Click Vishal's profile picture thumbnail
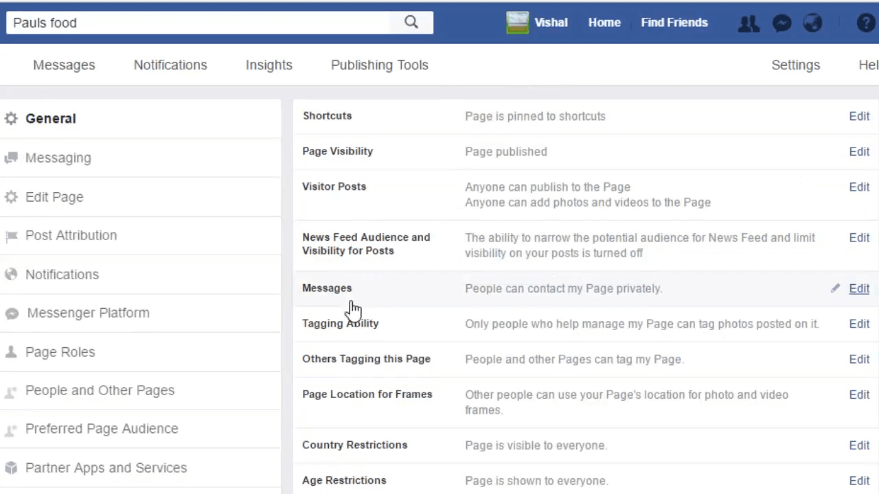Image resolution: width=879 pixels, height=494 pixels. pos(517,23)
